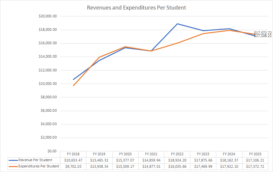Click the $10,653.47 revenue table cell
Image resolution: width=273 pixels, height=172 pixels.
[x=73, y=160]
